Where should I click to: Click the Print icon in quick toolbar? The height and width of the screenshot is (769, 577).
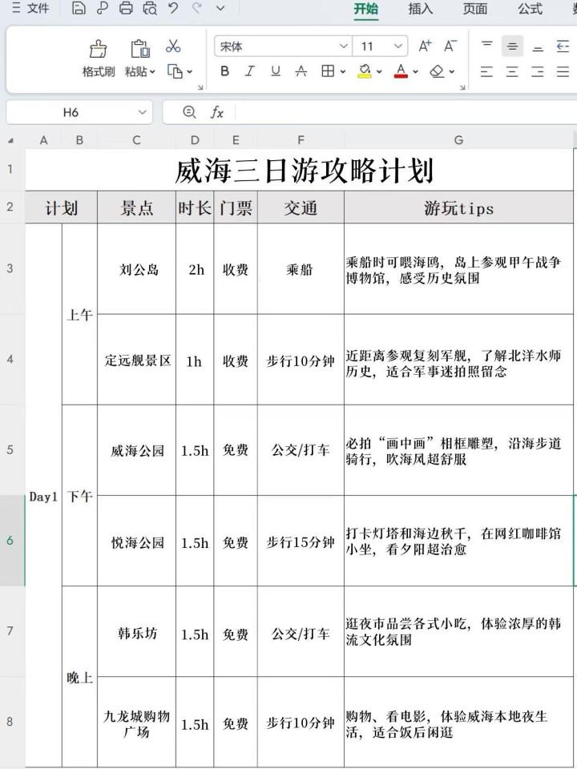[126, 9]
